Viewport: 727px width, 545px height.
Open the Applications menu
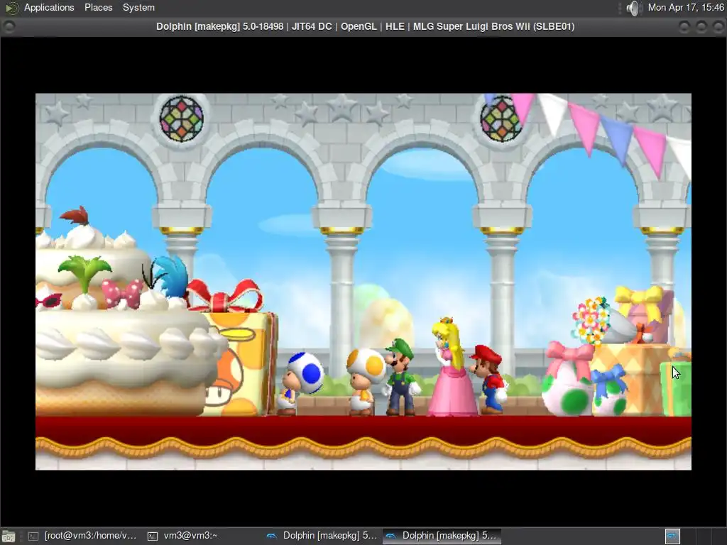point(49,7)
